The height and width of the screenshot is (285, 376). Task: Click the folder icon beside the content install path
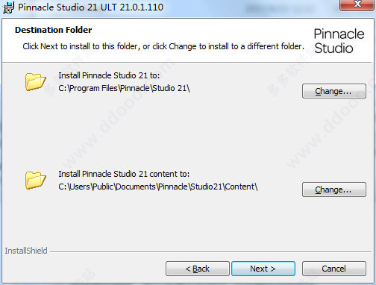coord(36,180)
